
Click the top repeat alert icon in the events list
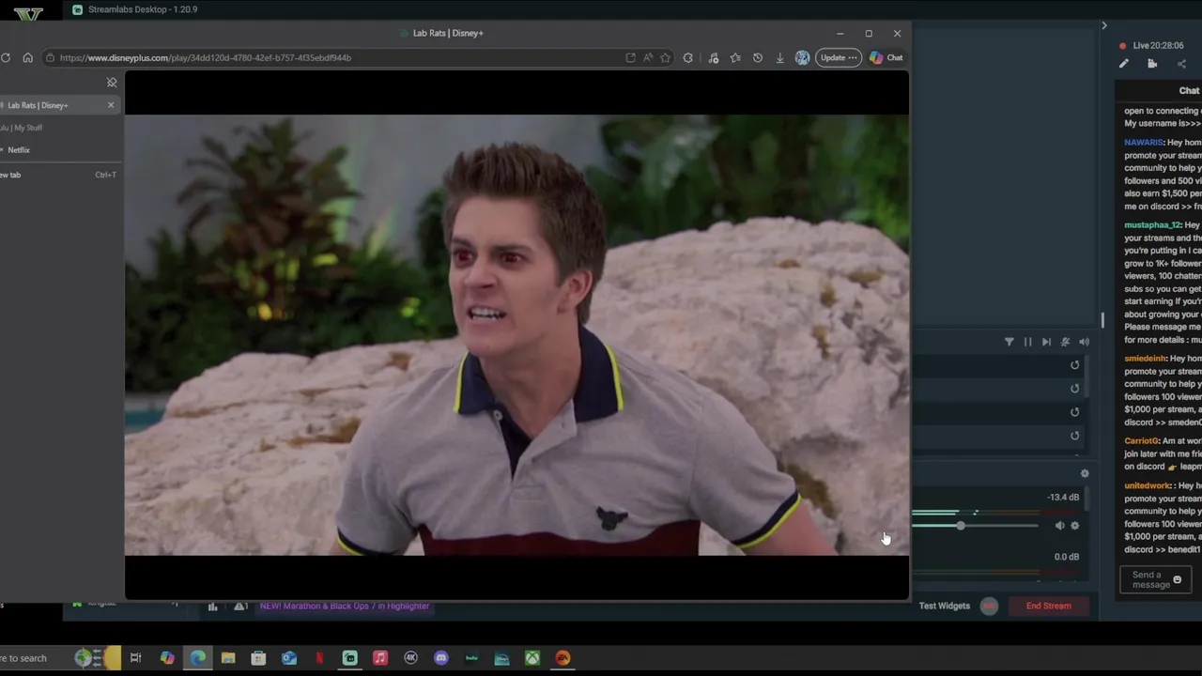pyautogui.click(x=1074, y=365)
